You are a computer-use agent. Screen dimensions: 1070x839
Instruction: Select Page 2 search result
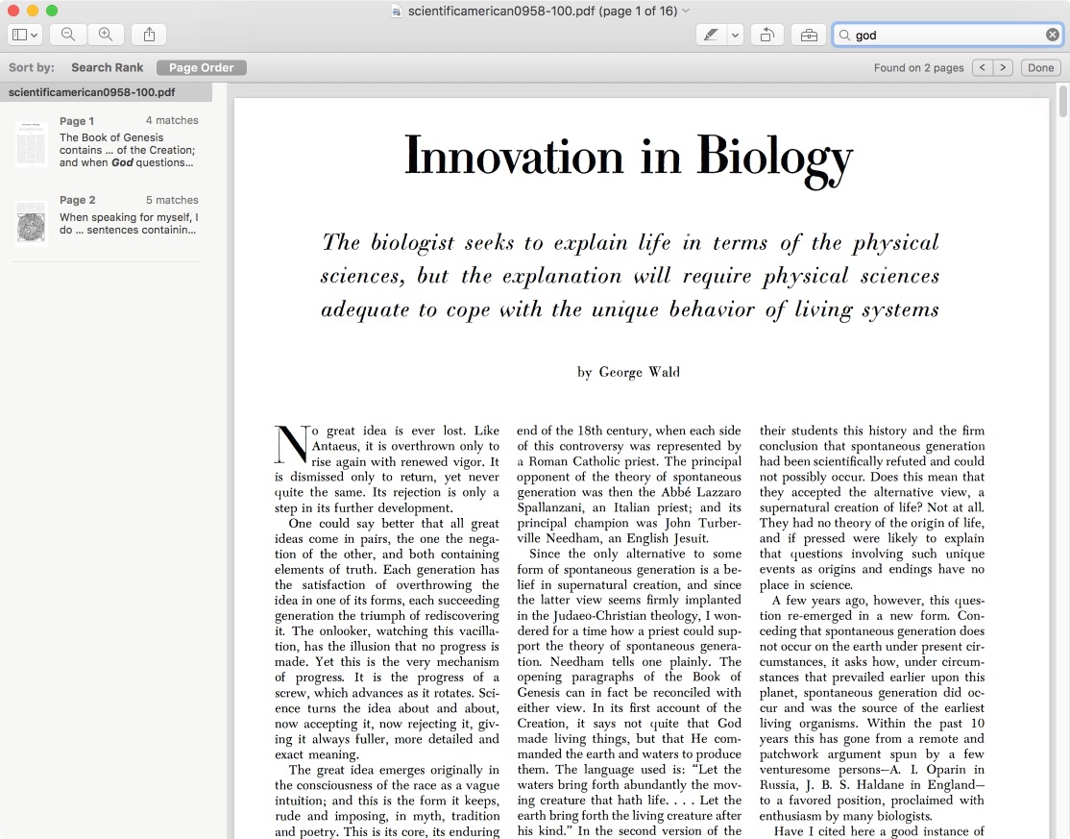coord(106,222)
